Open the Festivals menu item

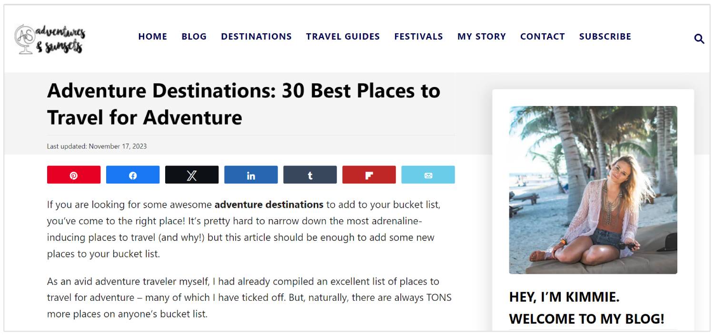pos(418,37)
